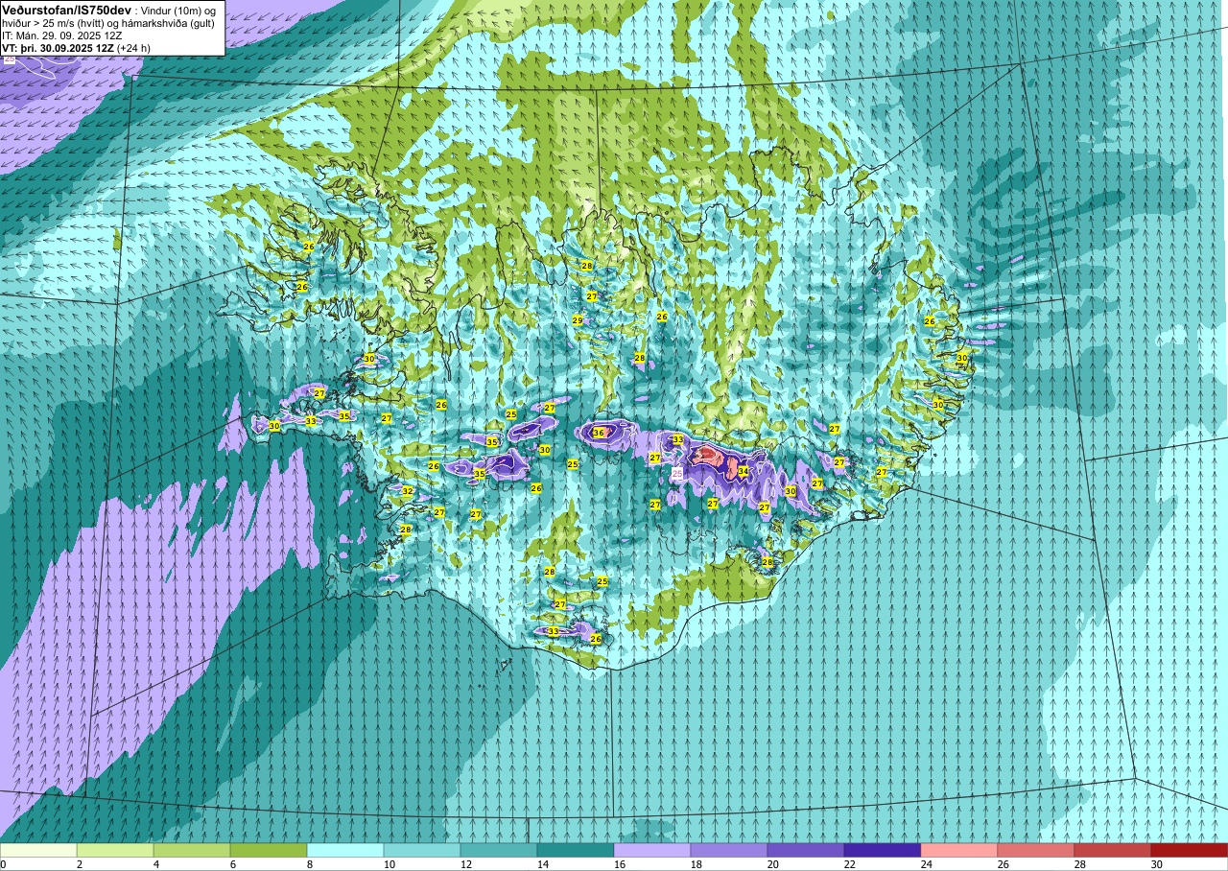Click the 'VT: þri. 30.09.2025 12Z (+24 h)' line
Screen dimensions: 1228x871
coord(78,47)
